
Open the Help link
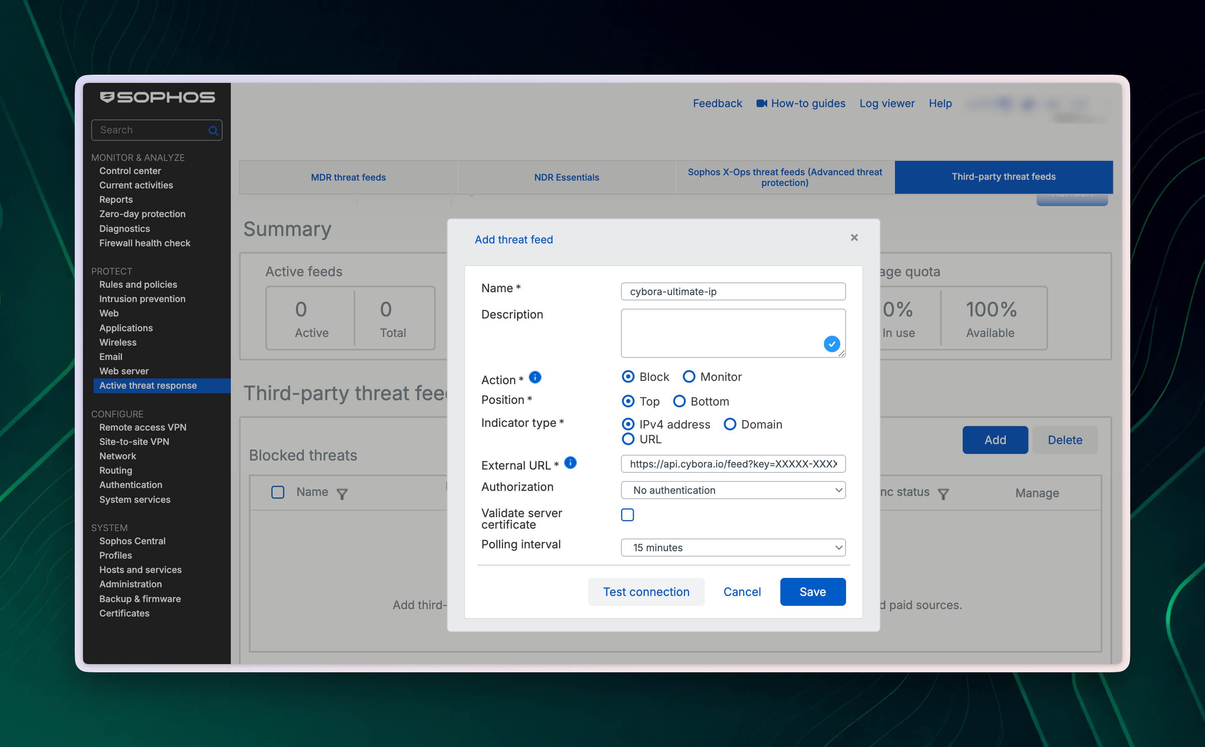(940, 103)
